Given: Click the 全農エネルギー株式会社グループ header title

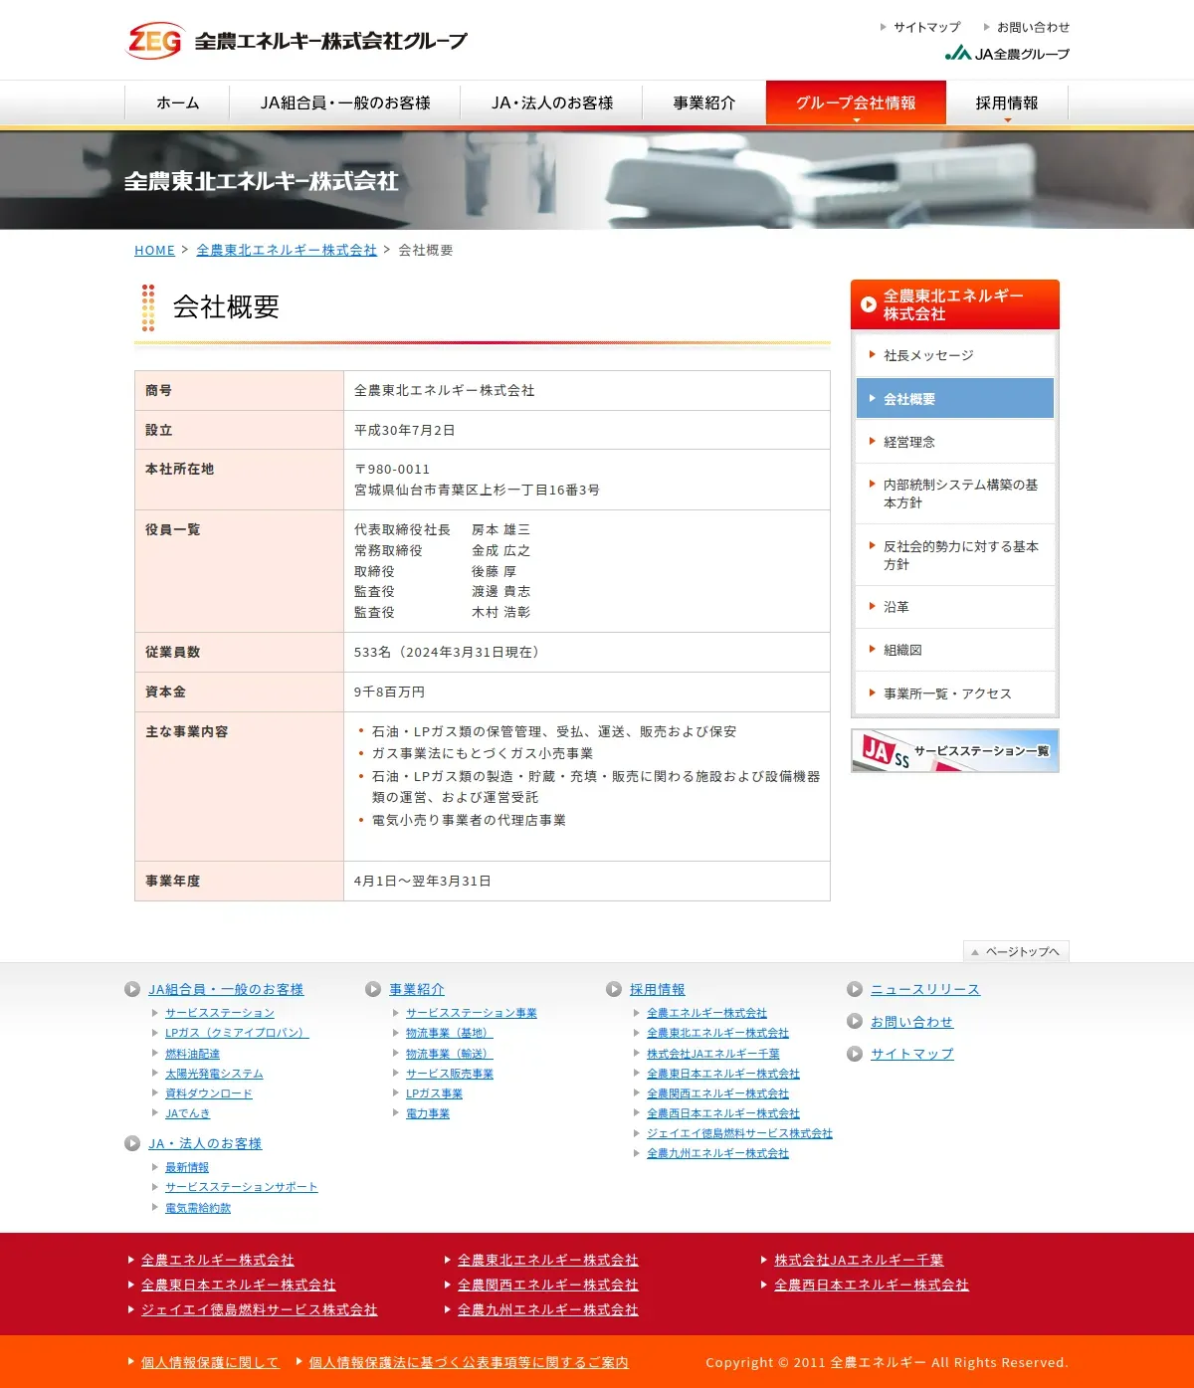Looking at the screenshot, I should click(x=331, y=41).
